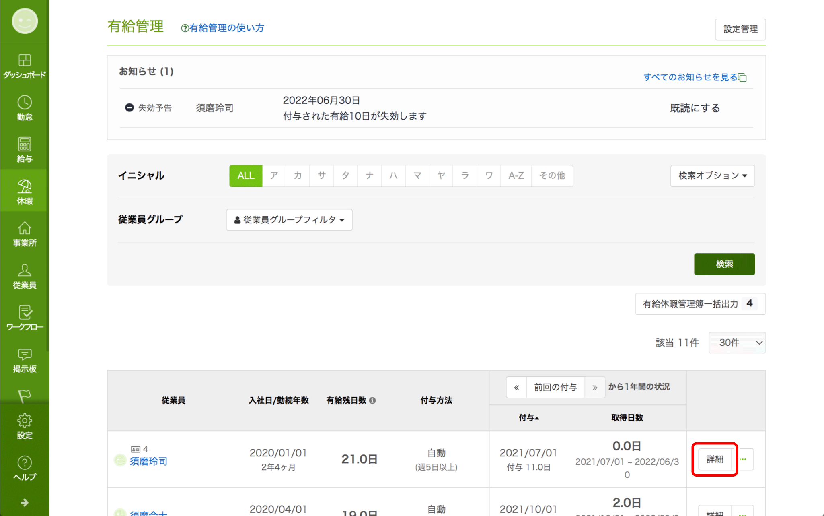
Task: Click the avatar icon beside 須磨玲司
Action: pos(120,460)
